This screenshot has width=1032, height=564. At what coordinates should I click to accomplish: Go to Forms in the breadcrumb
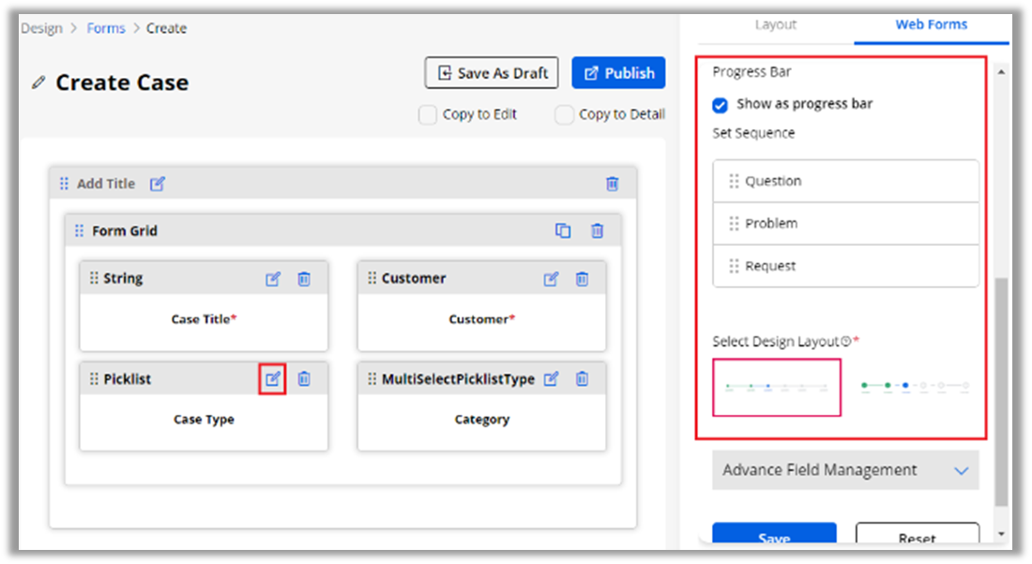coord(106,28)
